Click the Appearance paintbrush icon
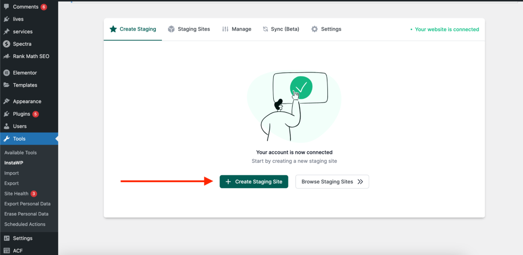This screenshot has width=523, height=255. point(6,101)
